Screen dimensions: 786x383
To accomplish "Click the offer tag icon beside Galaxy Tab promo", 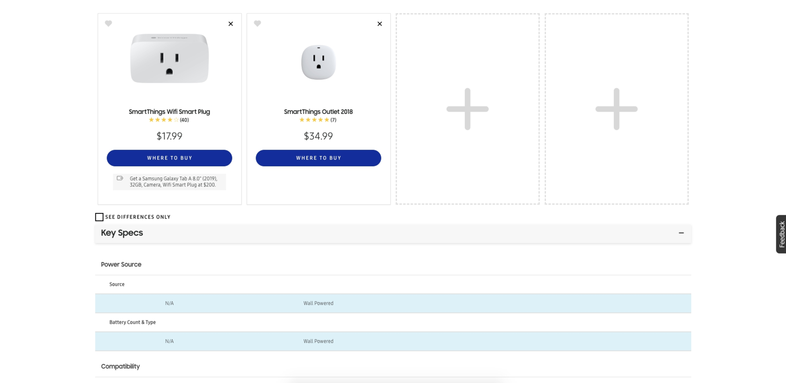I will click(x=120, y=178).
